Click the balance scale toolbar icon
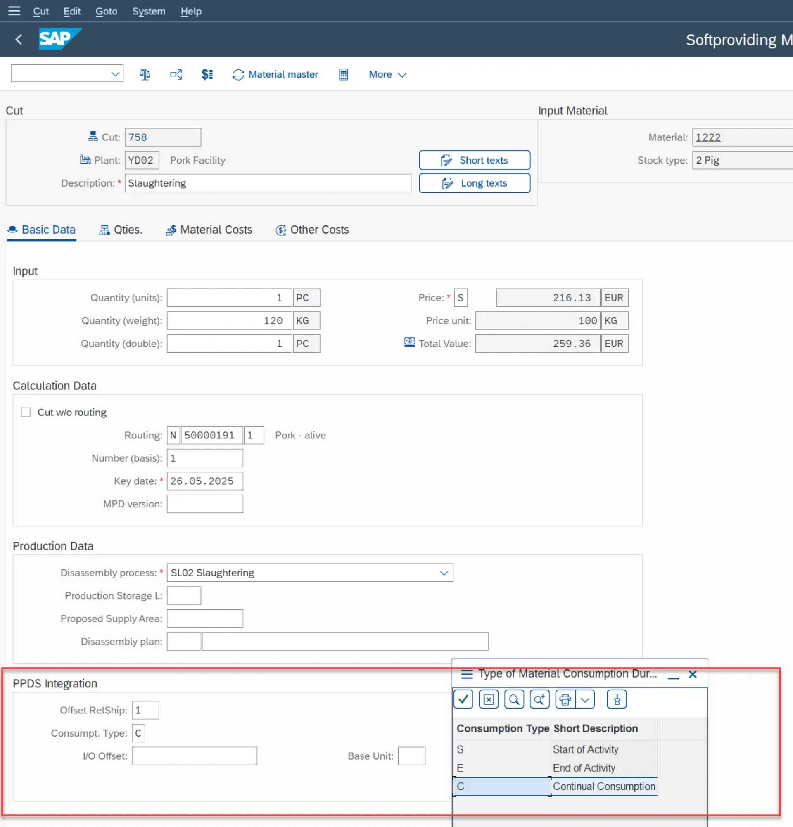 [145, 75]
